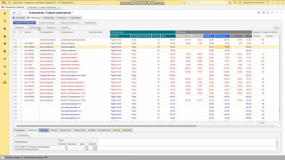Screen dimensions: 285x160
Task: Click the highlighted Новая цена cell in Арт-1234567 row
Action: click(223, 47)
